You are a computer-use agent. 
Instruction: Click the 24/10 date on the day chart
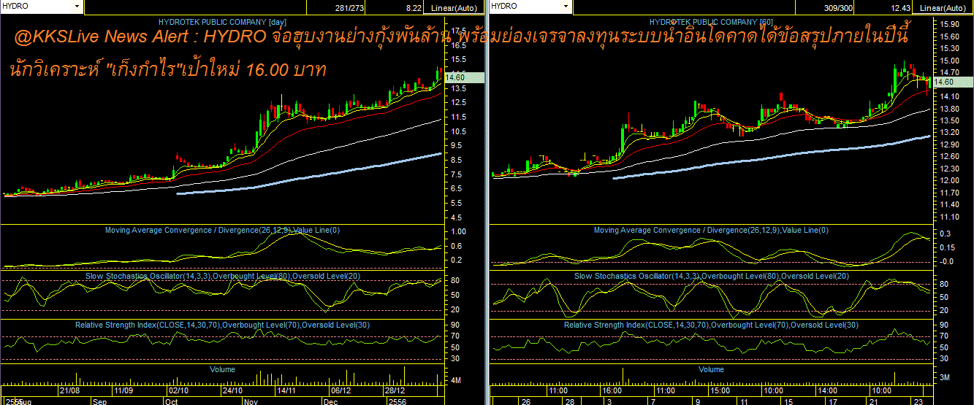[232, 391]
